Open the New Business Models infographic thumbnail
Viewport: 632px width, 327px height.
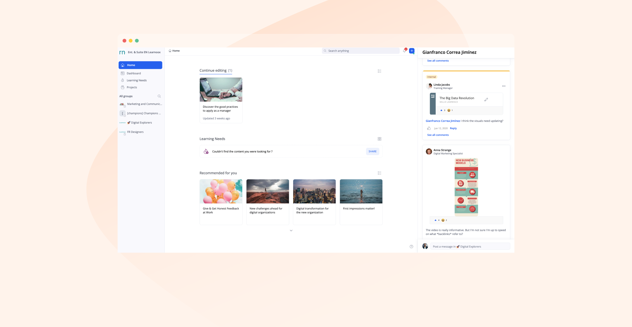click(466, 187)
